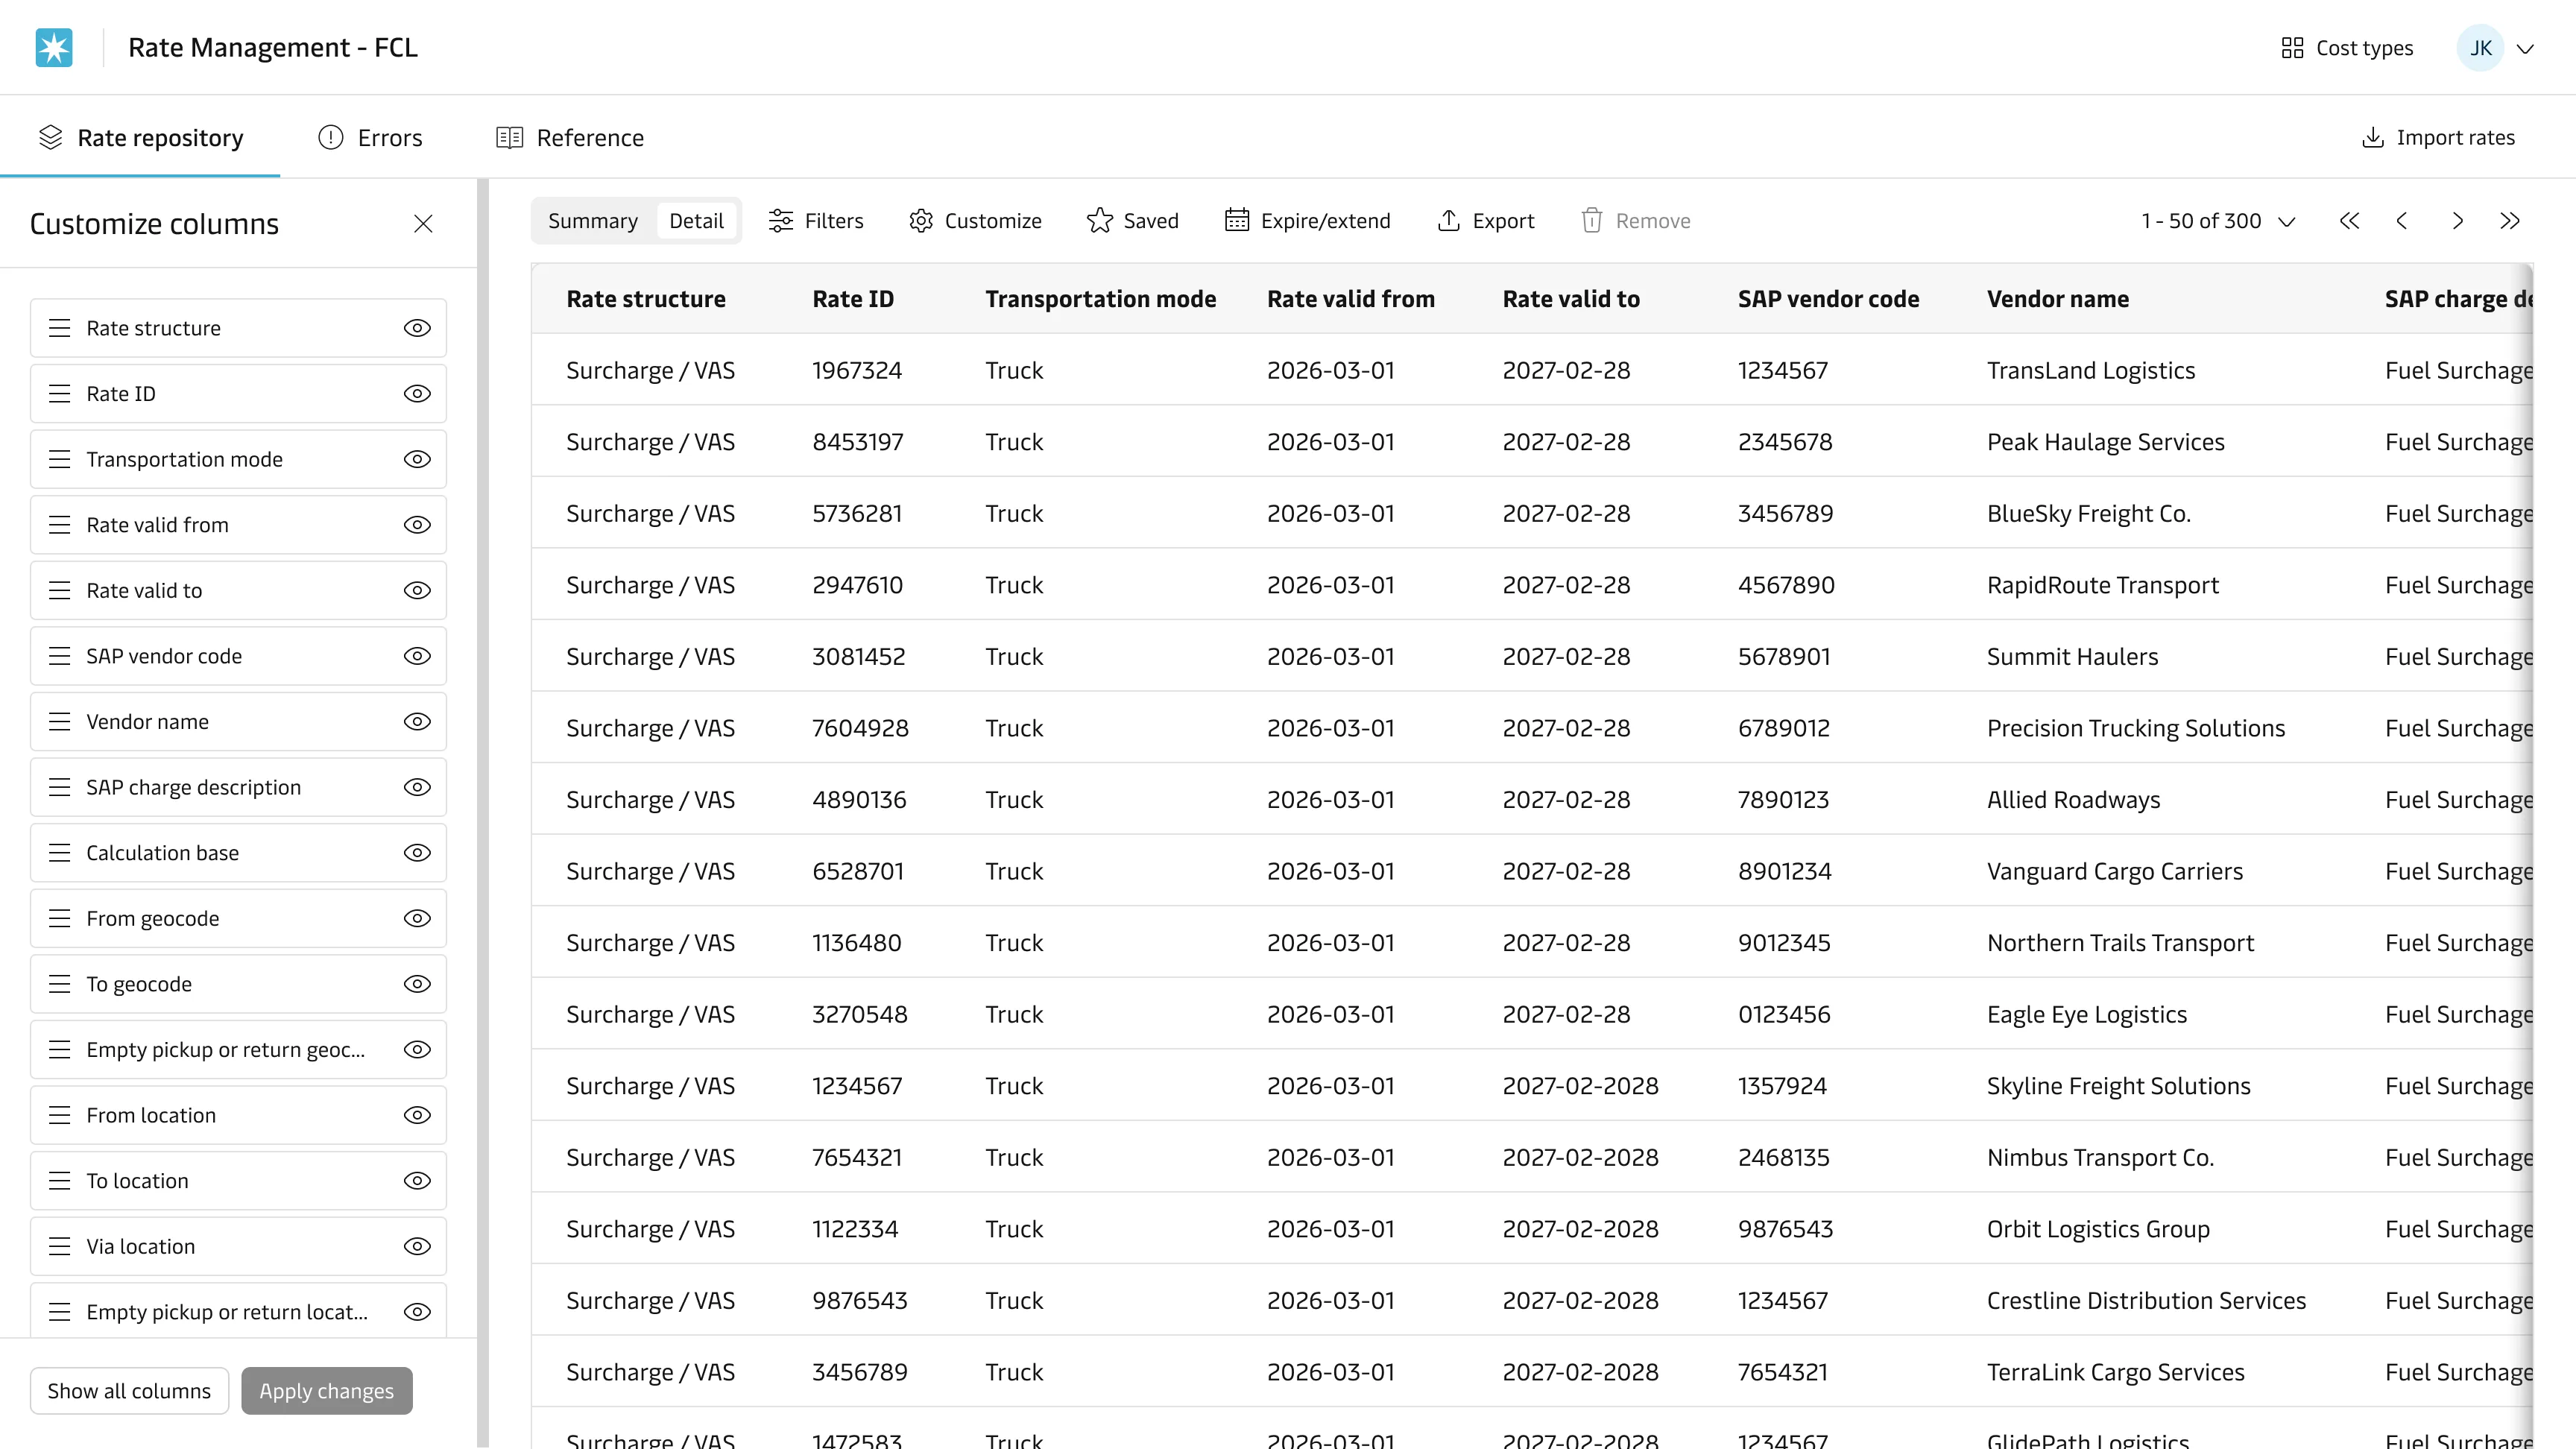Image resolution: width=2576 pixels, height=1449 pixels.
Task: Click Export in toolbar
Action: 1486,221
